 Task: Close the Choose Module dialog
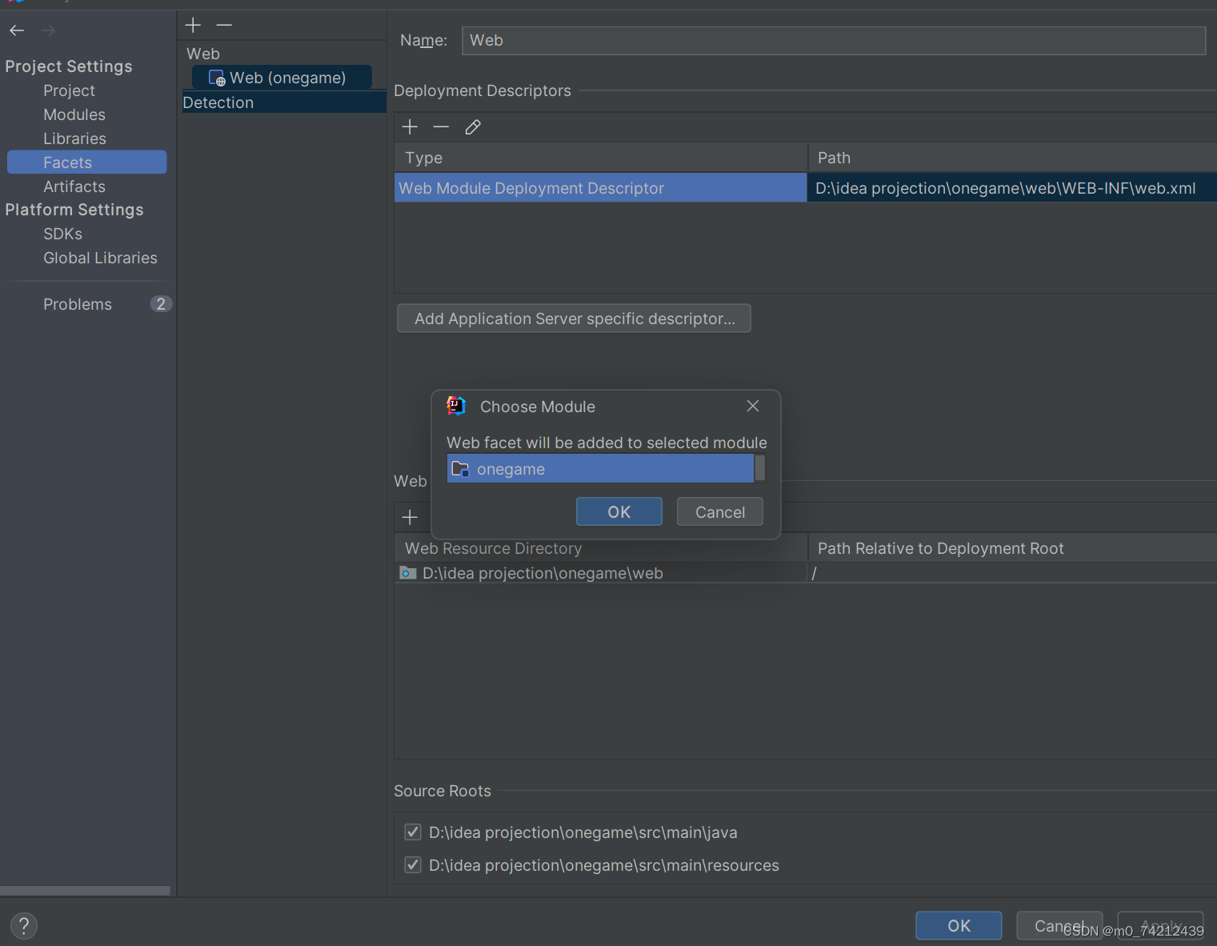click(752, 406)
